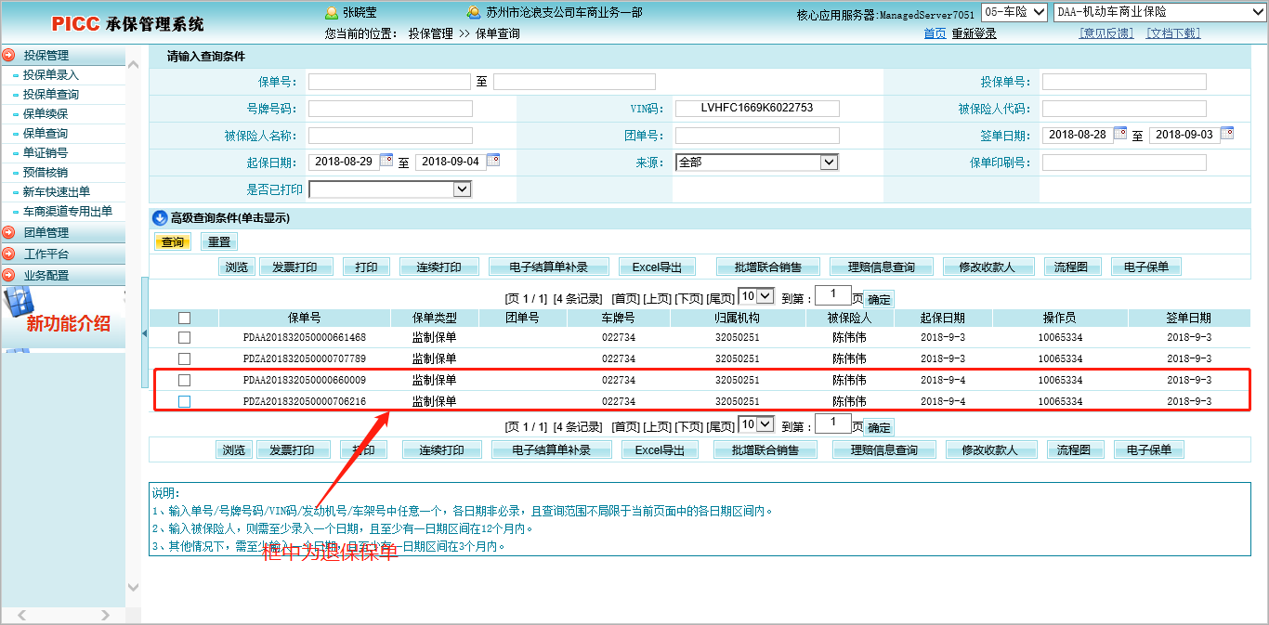Click the yellow 查询 button
Viewport: 1269px width, 625px height.
pyautogui.click(x=173, y=242)
